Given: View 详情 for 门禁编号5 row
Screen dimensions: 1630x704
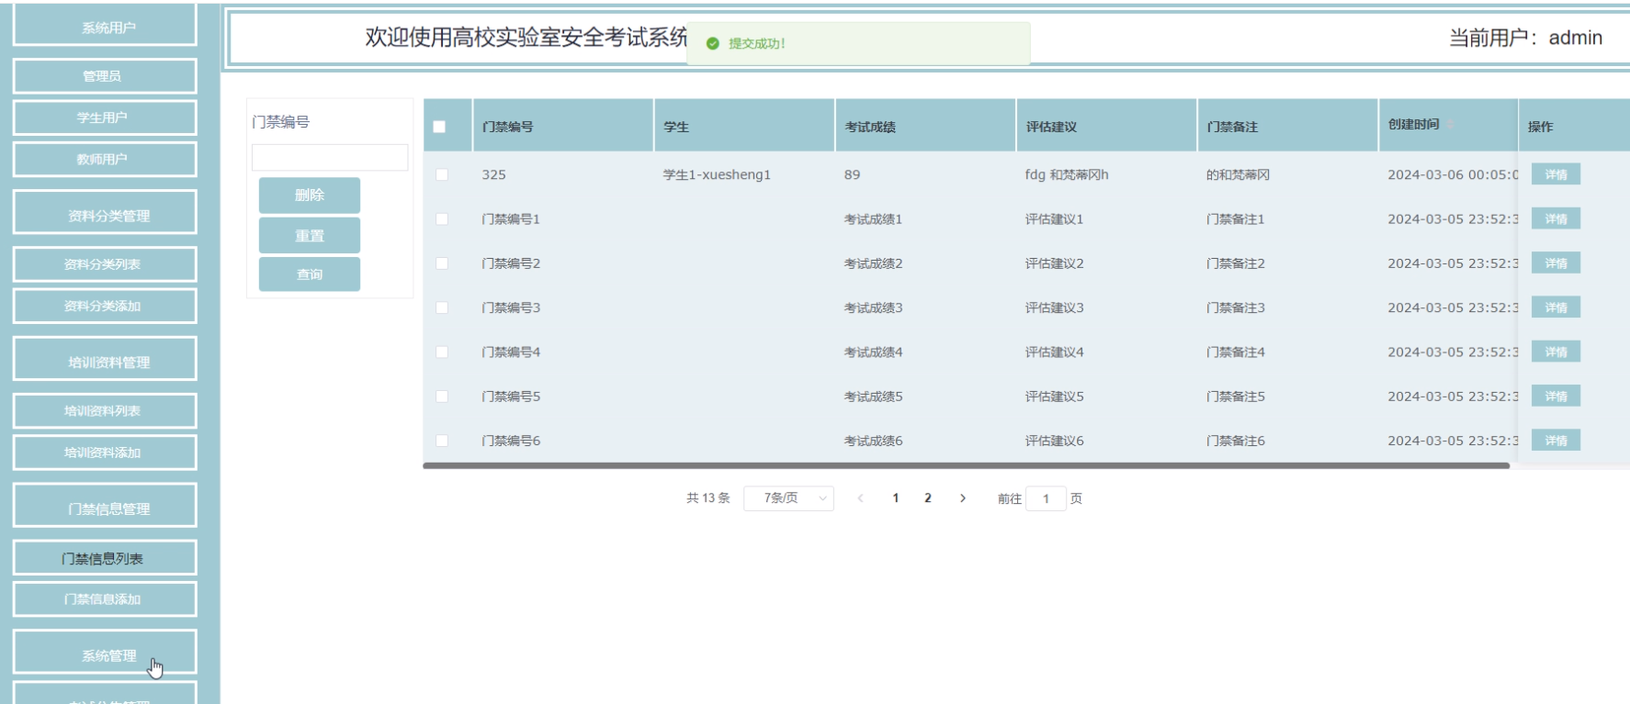Looking at the screenshot, I should pyautogui.click(x=1556, y=397).
